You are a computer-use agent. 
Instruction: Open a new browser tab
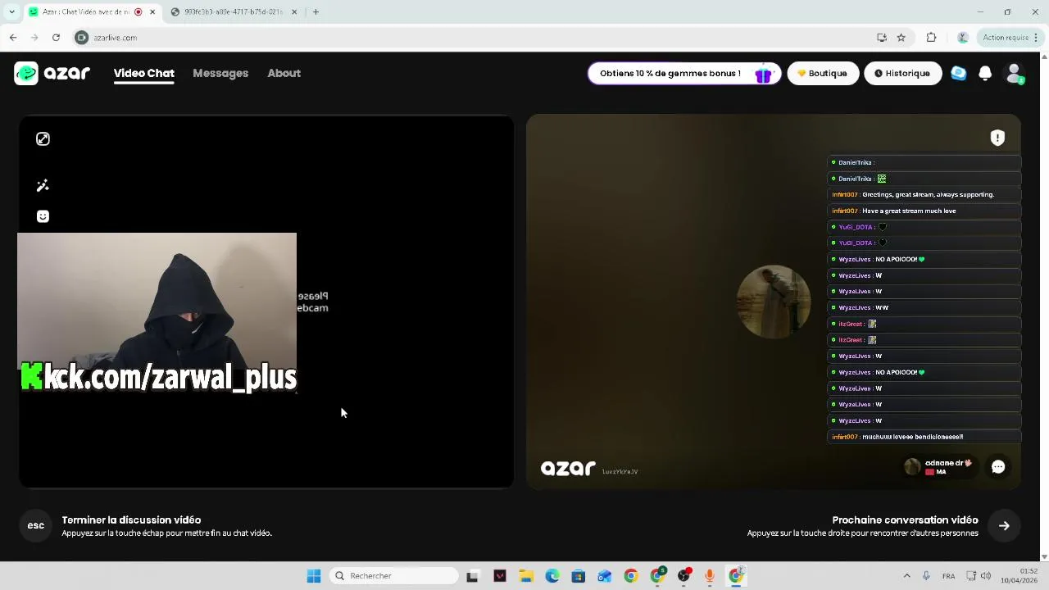click(316, 11)
